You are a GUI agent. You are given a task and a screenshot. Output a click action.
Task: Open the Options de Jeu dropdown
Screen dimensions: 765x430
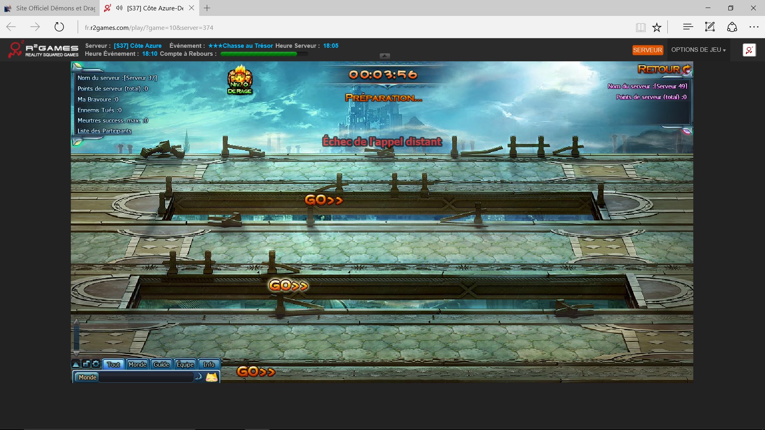point(698,50)
